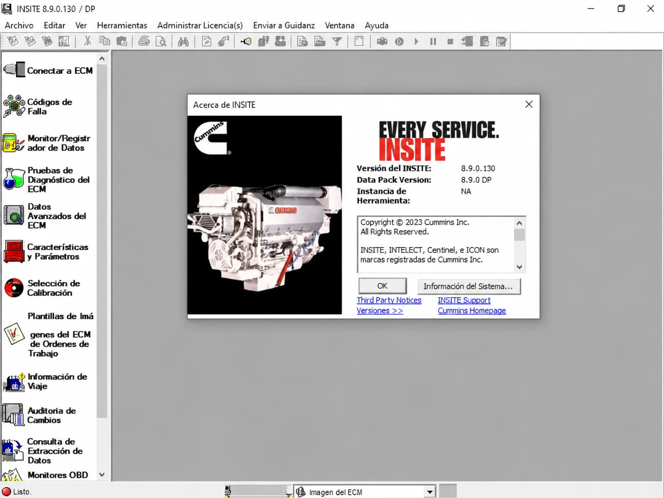Click the Cut scissors toolbar icon
Screen dimensions: 664x498
(87, 41)
